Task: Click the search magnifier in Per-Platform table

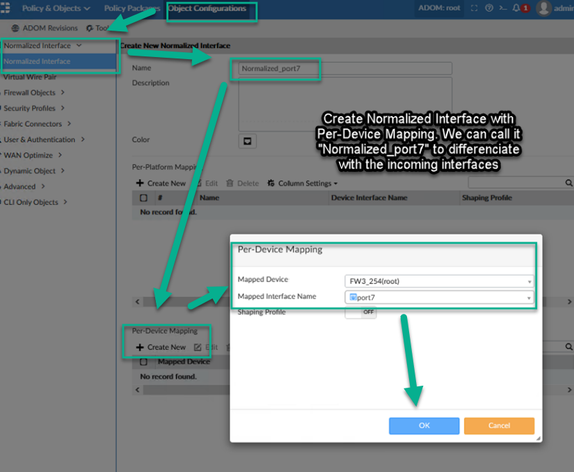Action: pos(568,183)
